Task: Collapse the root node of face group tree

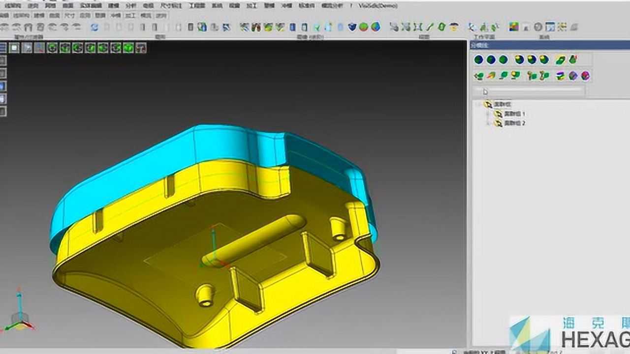Action: coord(479,104)
